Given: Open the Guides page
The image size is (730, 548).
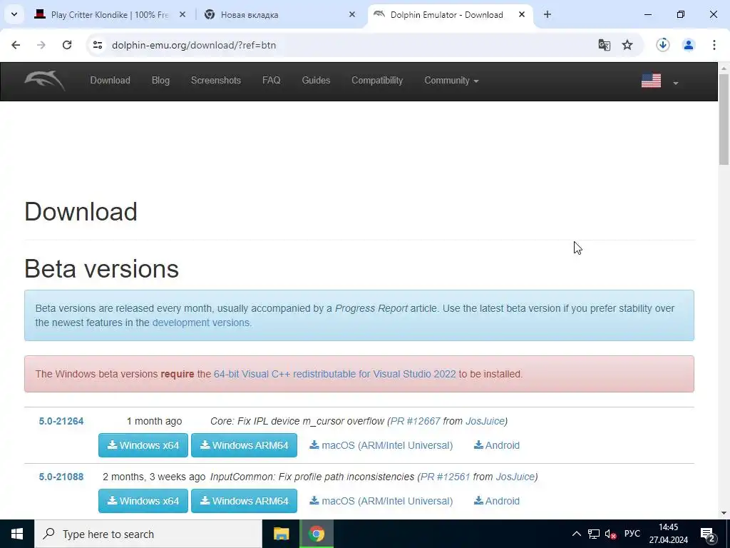Looking at the screenshot, I should (316, 80).
